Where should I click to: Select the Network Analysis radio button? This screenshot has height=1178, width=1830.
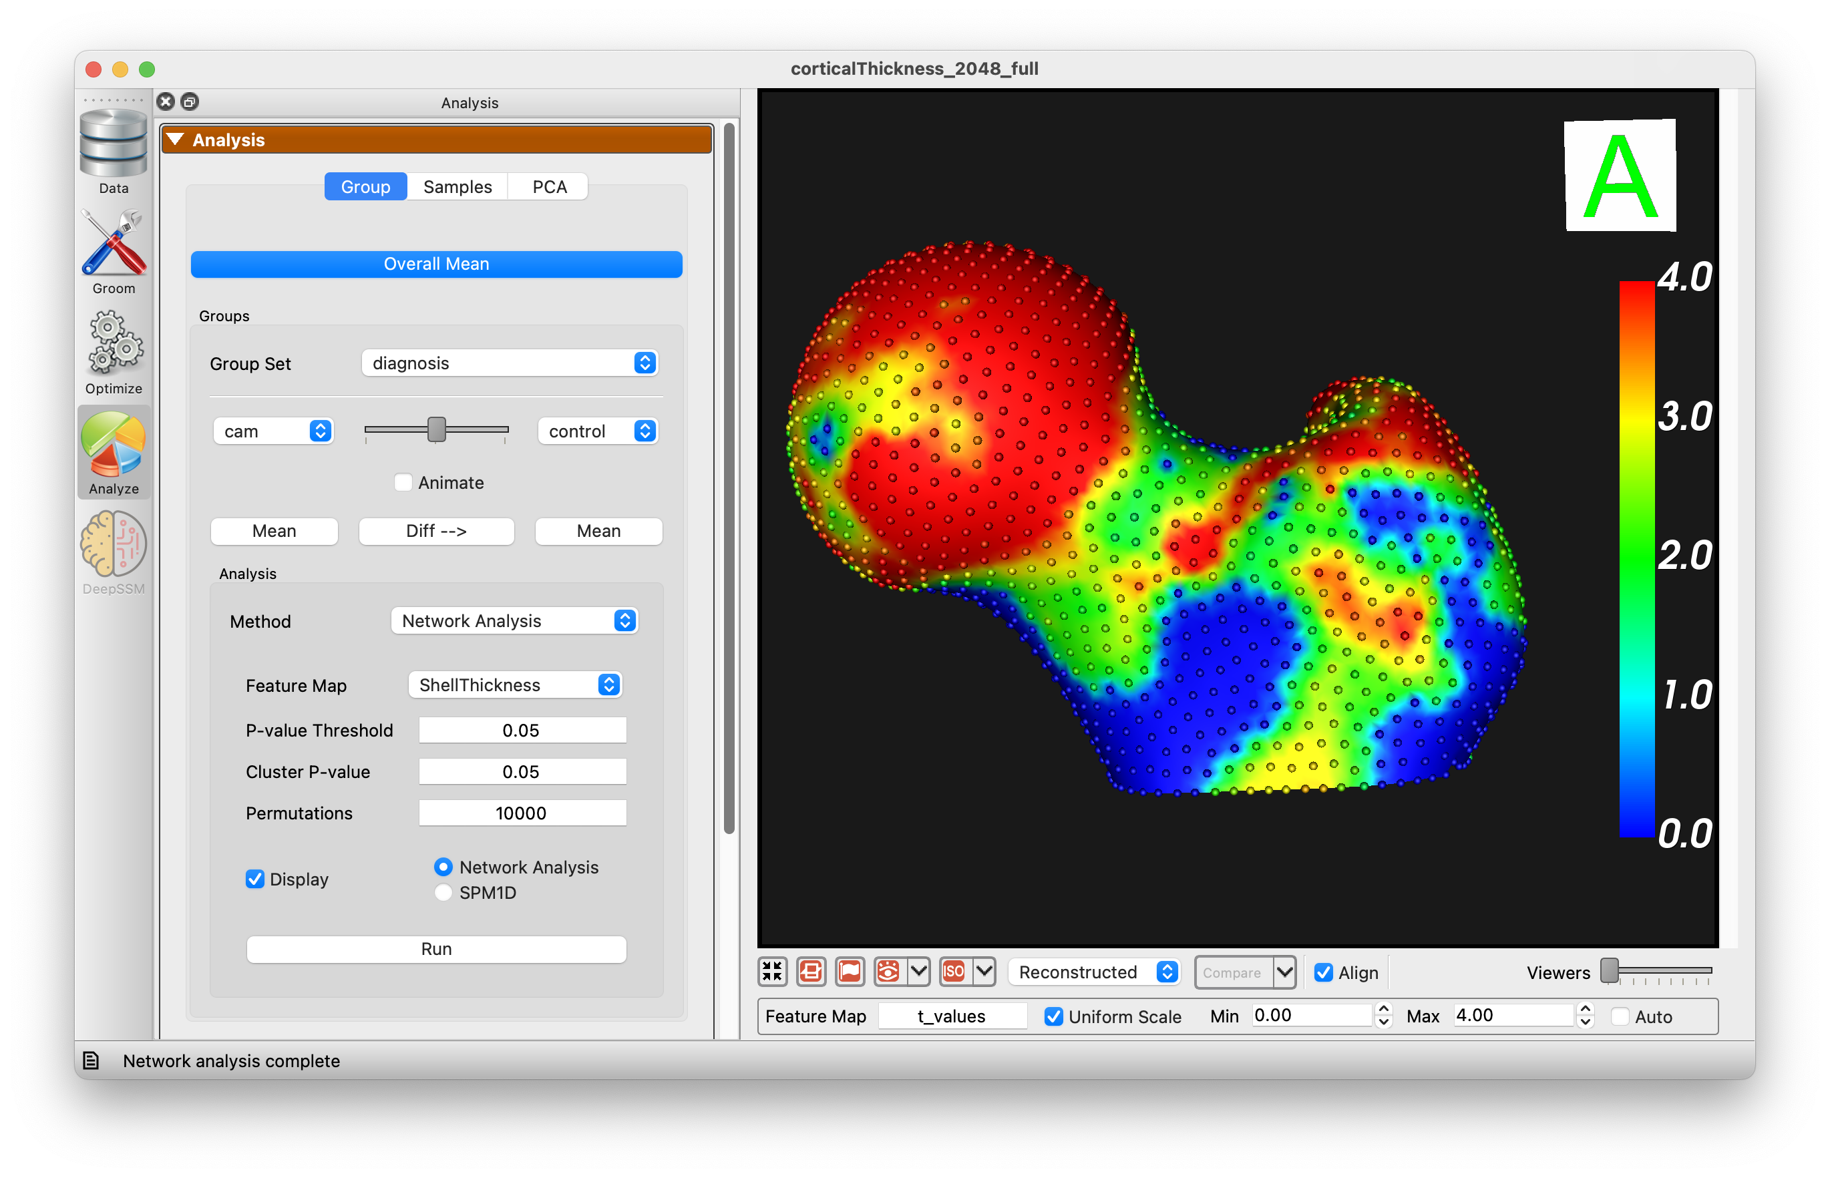click(443, 867)
